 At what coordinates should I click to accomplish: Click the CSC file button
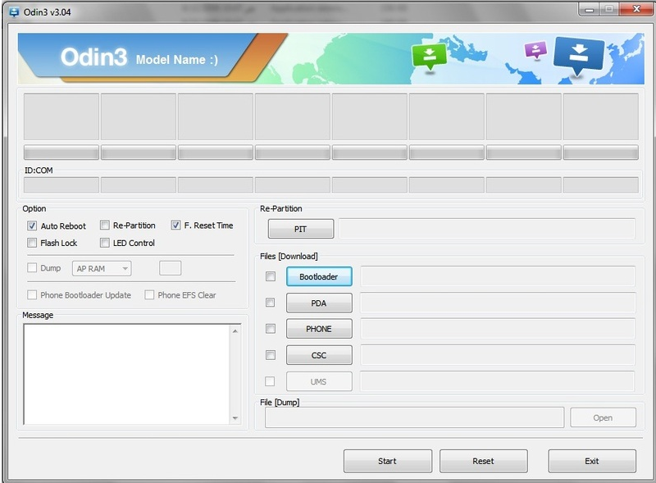[x=319, y=355]
